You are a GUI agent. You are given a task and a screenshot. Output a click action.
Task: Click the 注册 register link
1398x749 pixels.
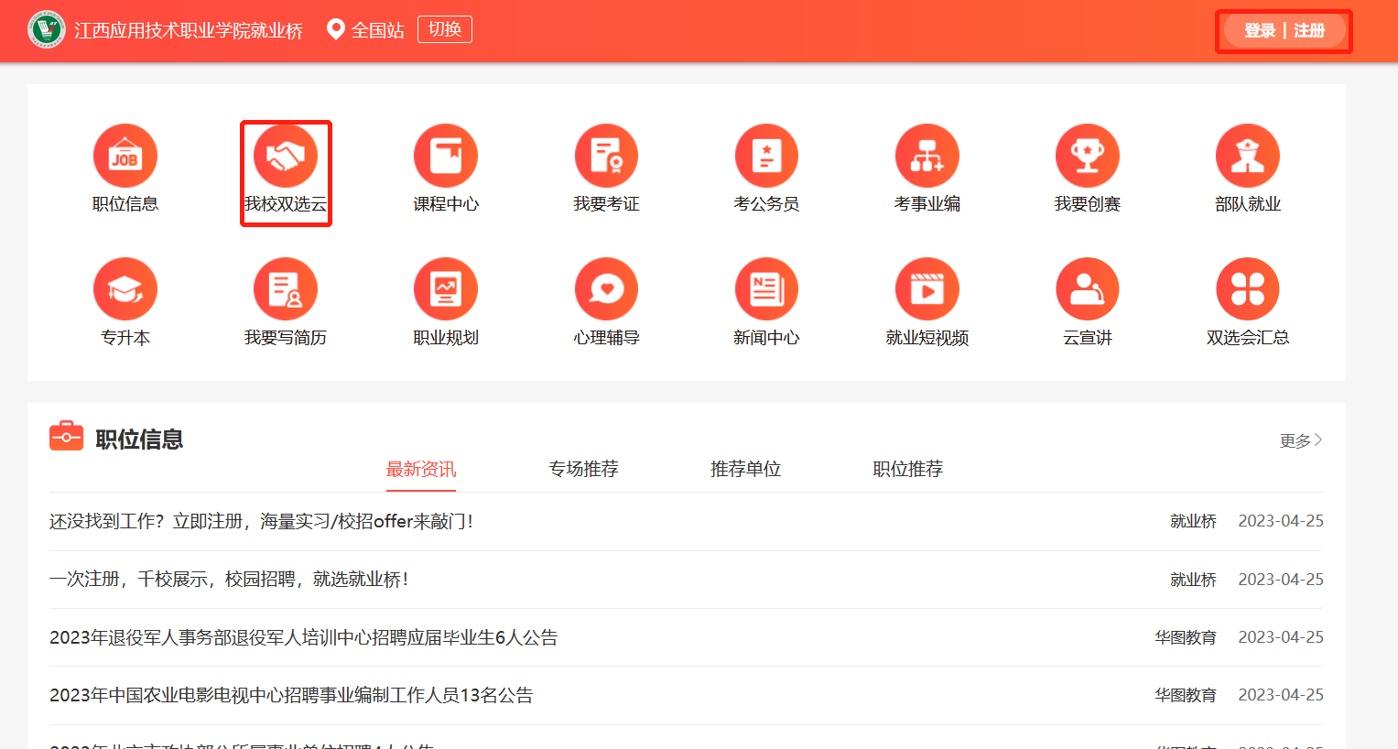(x=1309, y=30)
